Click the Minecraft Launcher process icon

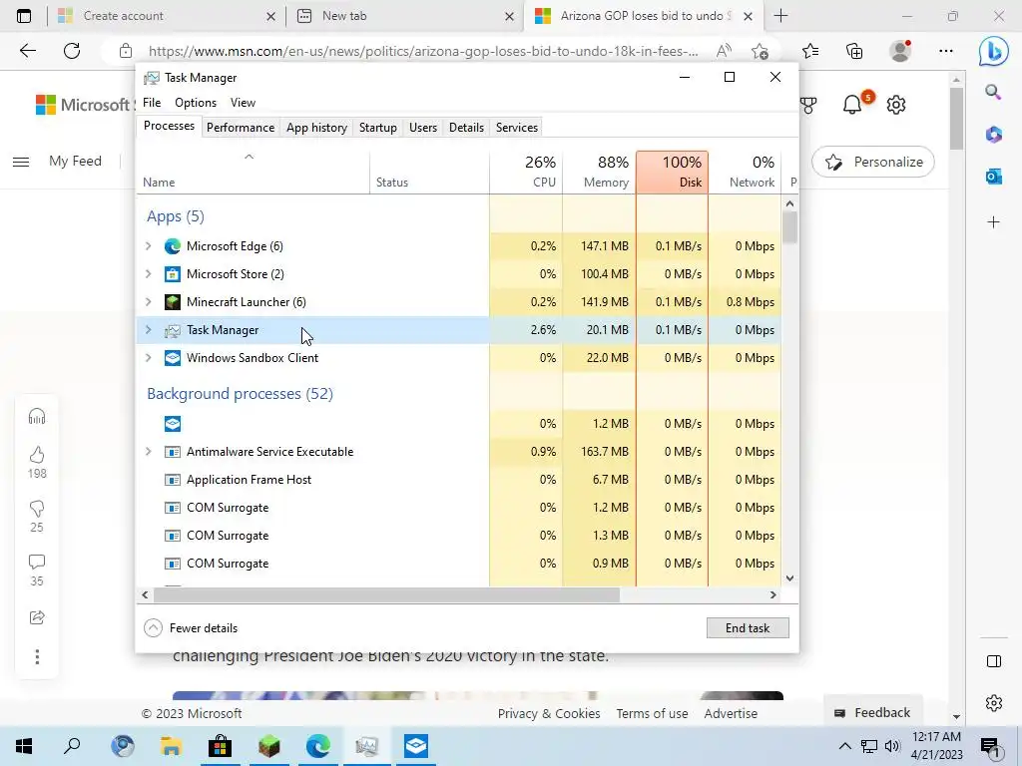[x=172, y=302]
